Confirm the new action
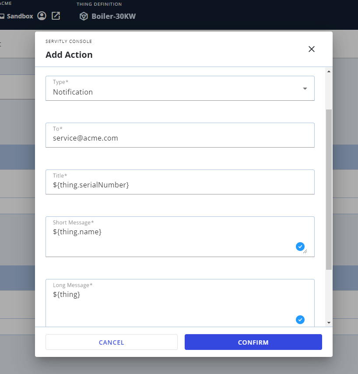 [x=253, y=342]
